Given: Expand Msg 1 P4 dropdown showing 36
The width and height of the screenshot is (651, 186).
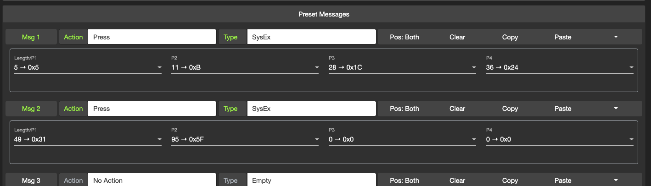Looking at the screenshot, I should (x=560, y=68).
